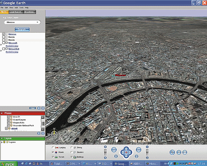Viewport: 207px width, 166px height.
Task: Click the zoom in plus button
Action: point(105,147)
